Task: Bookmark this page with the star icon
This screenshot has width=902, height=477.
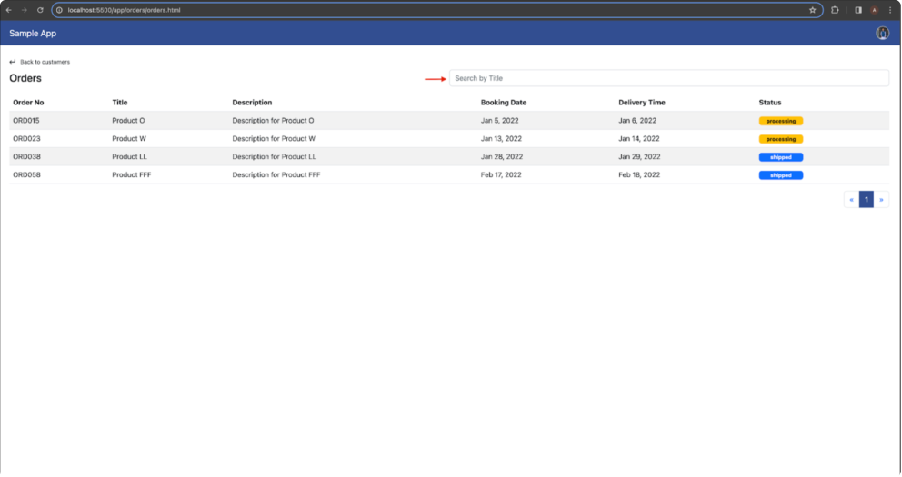Action: point(812,10)
